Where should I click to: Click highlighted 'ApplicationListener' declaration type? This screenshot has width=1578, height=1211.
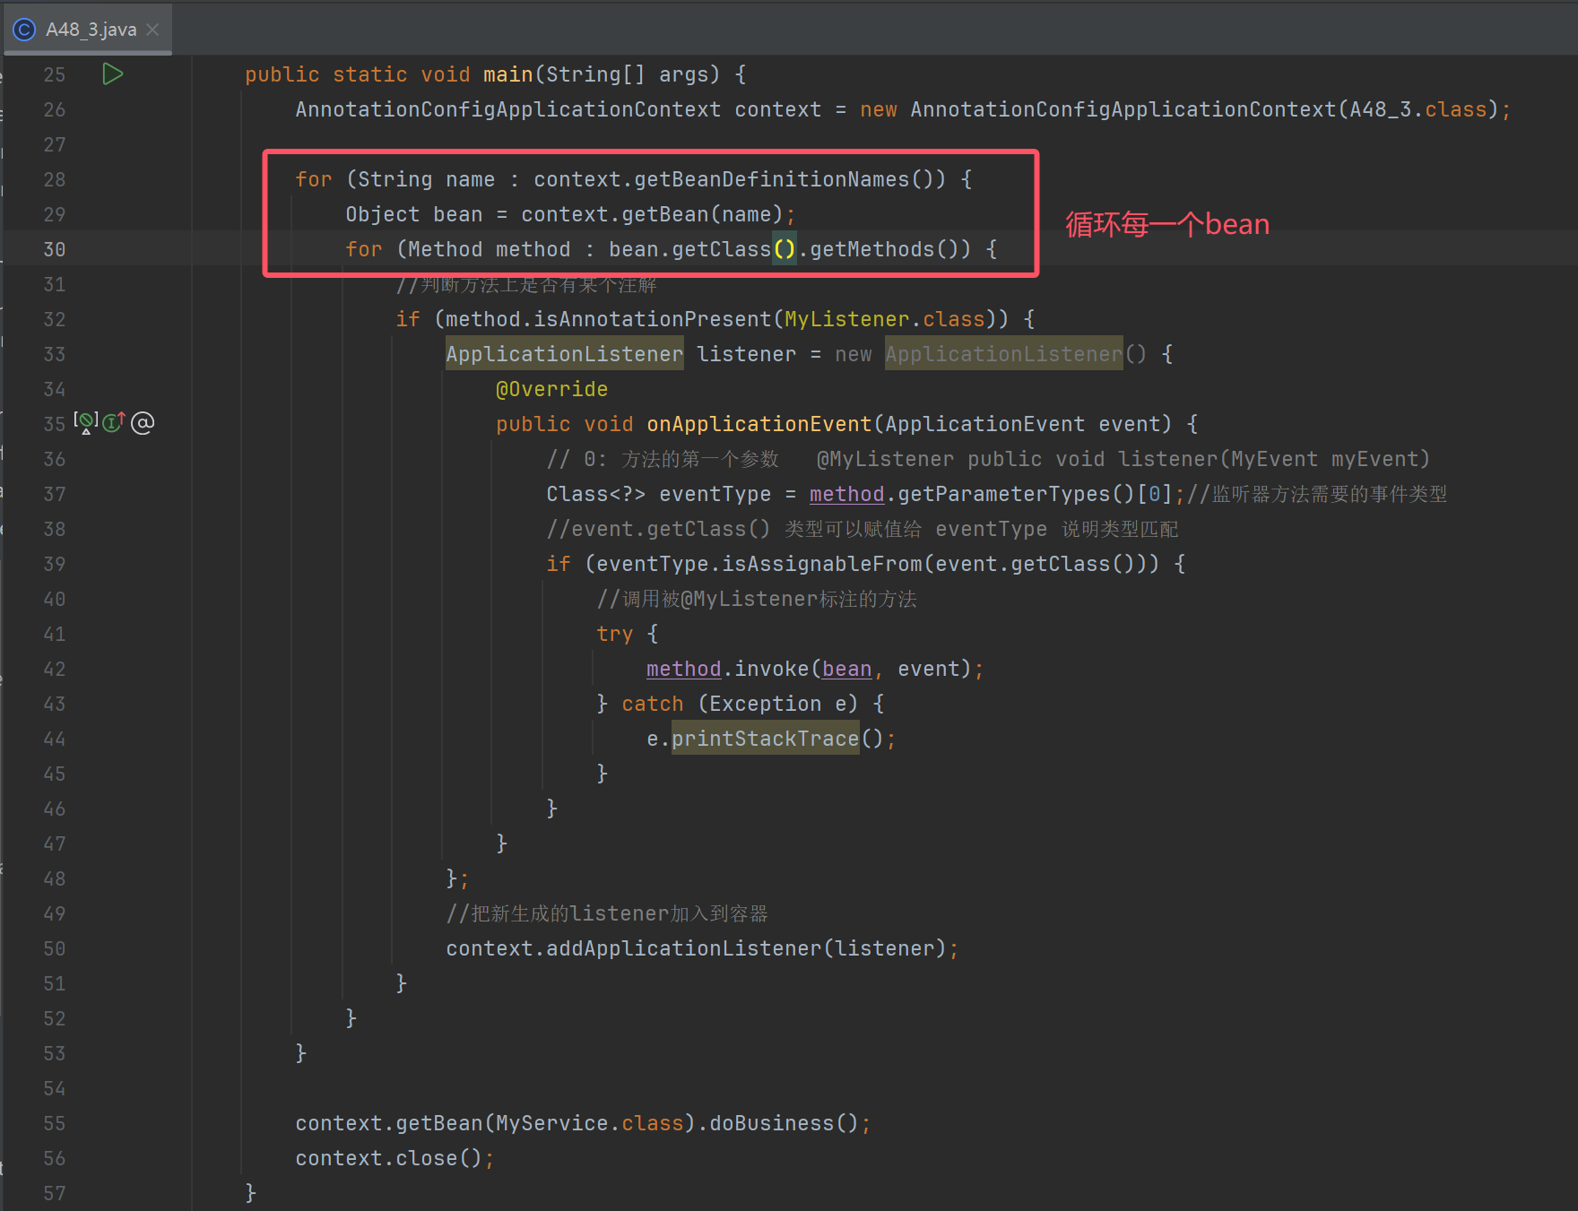564,354
